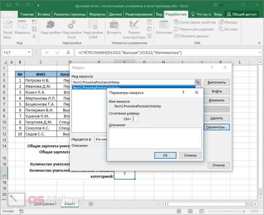Open the Находится в combo box

[100, 139]
